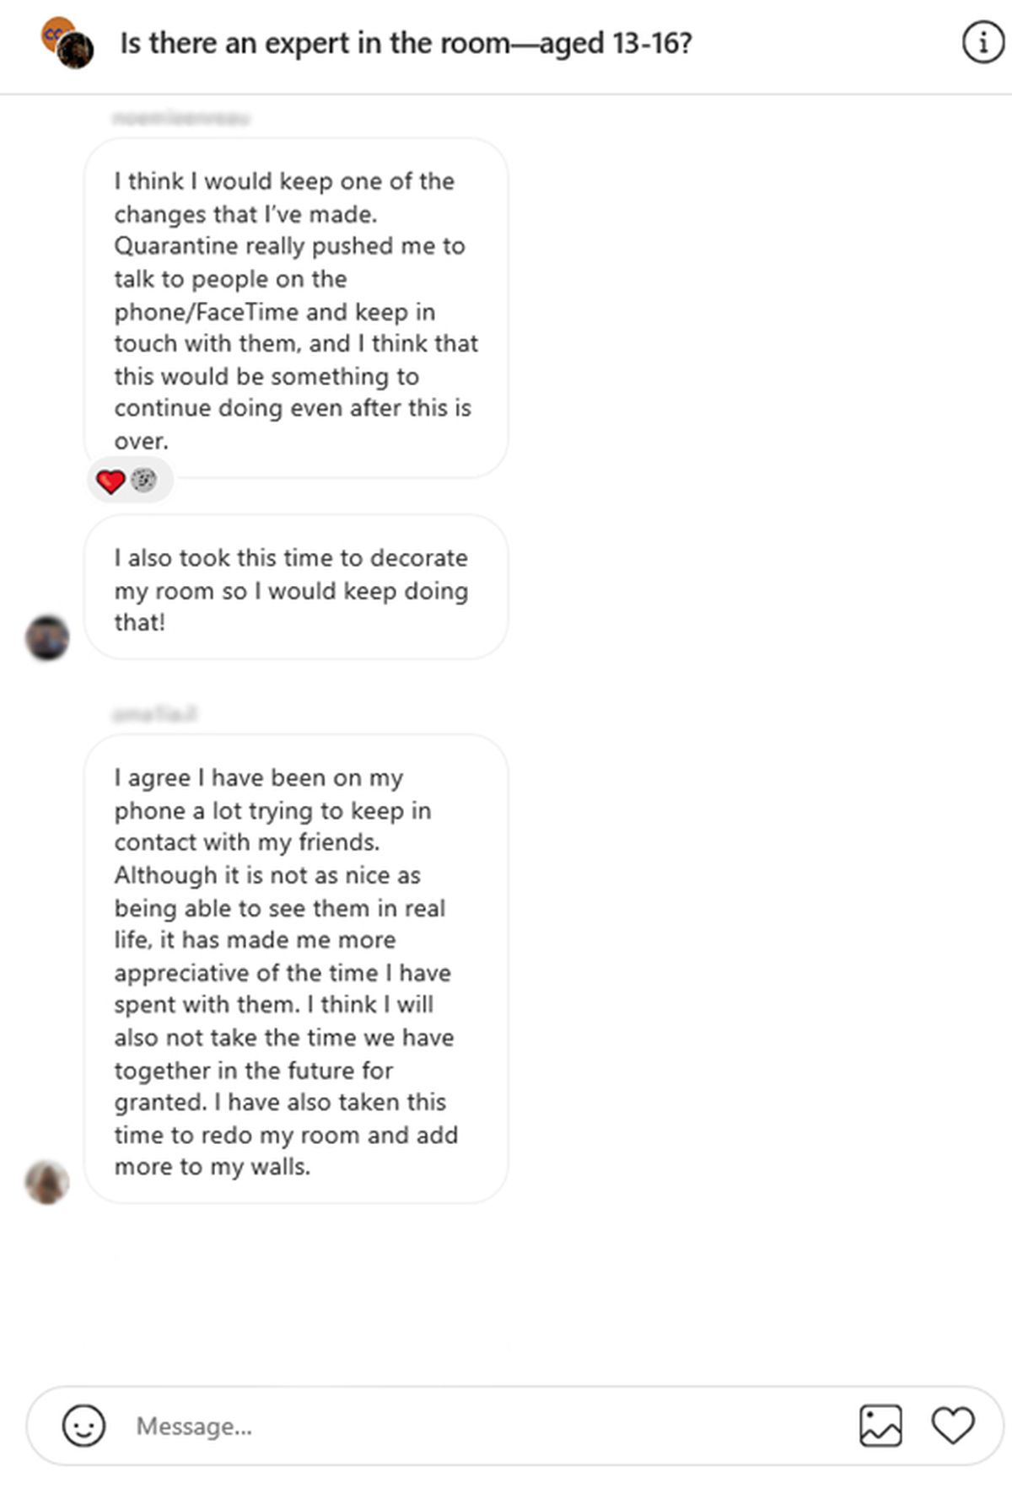Open profile avatar beside the decorate message
Viewport: 1012px width, 1499px height.
click(47, 637)
